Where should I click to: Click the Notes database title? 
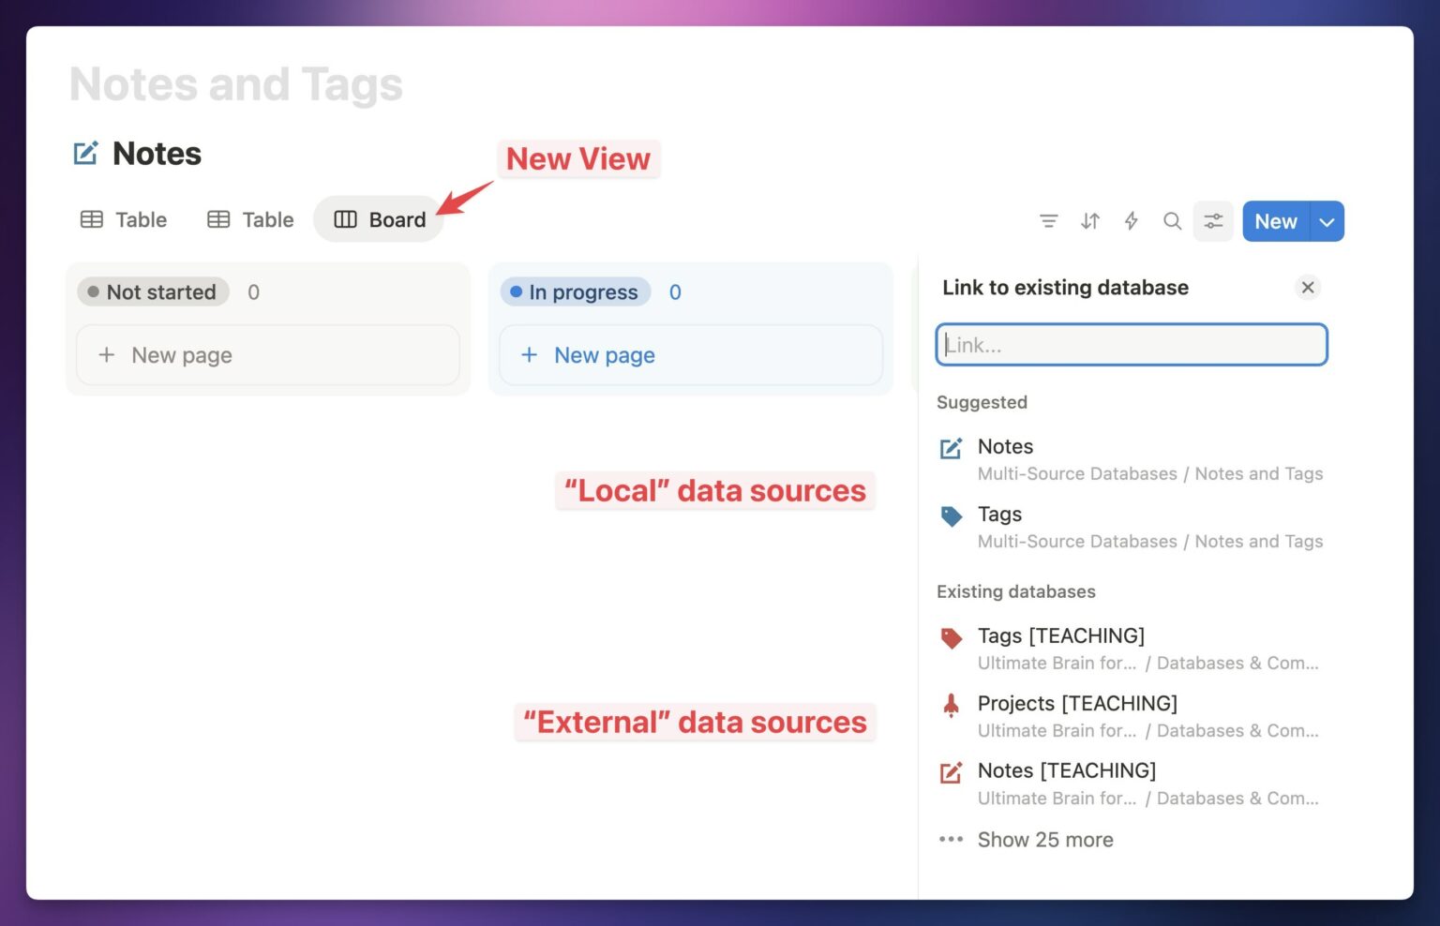[x=157, y=154]
